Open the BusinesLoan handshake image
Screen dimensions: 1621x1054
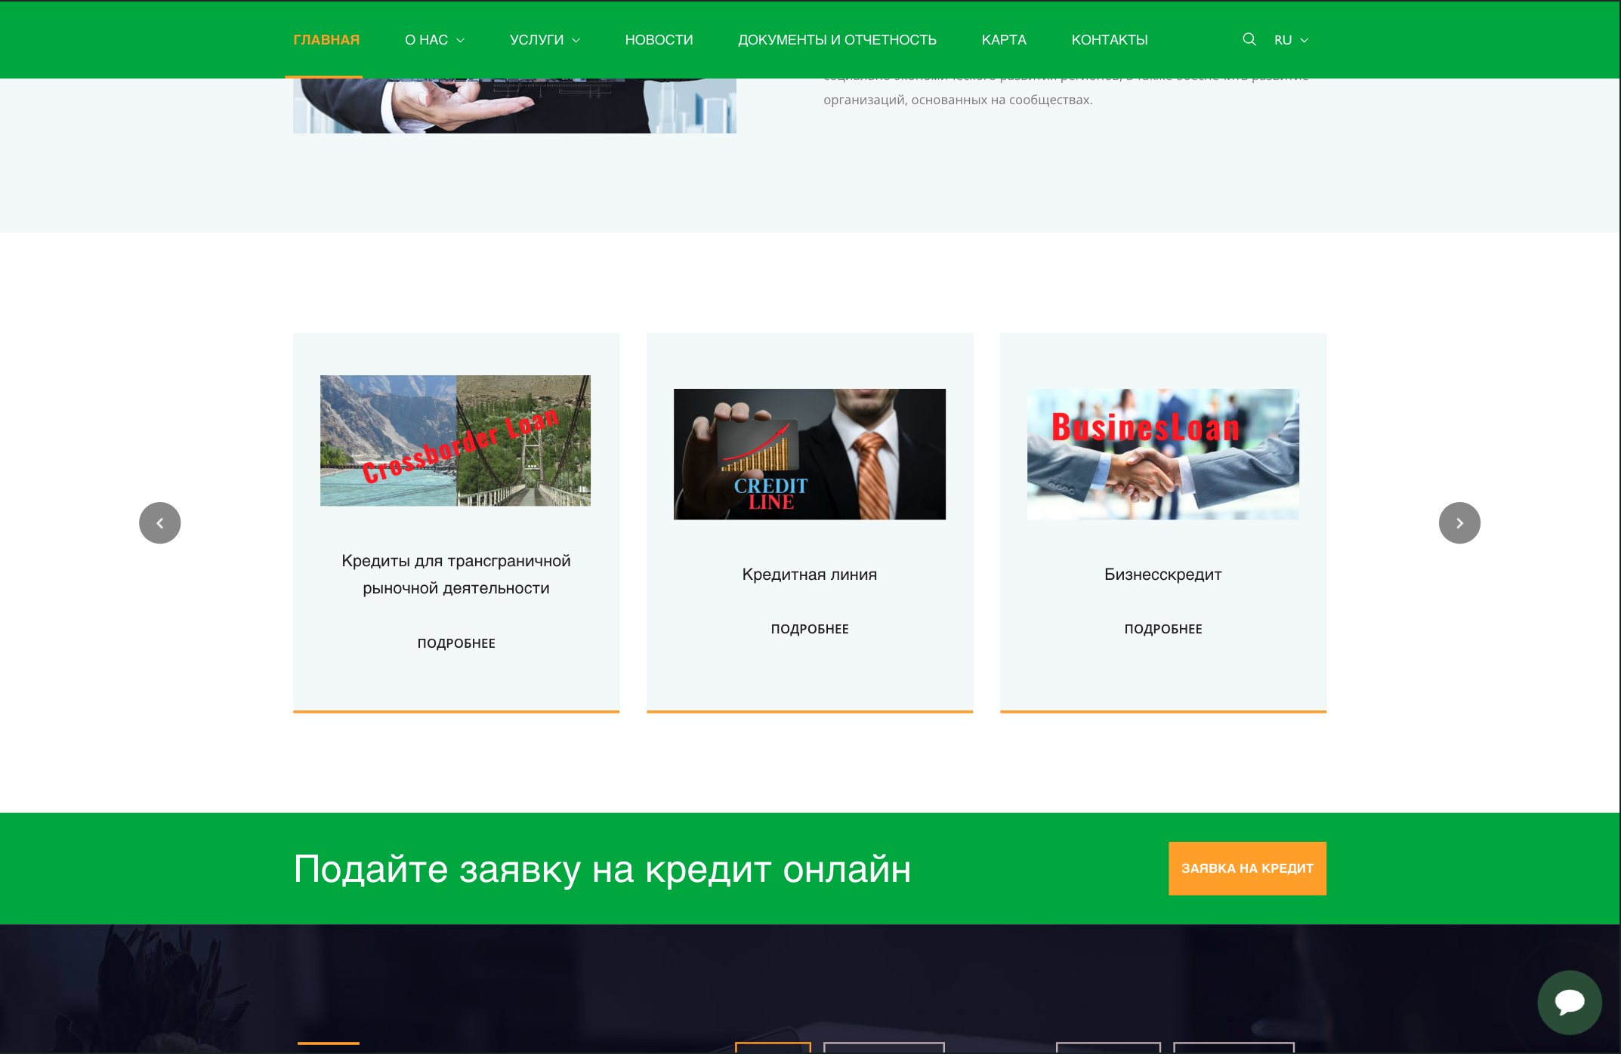click(x=1163, y=454)
